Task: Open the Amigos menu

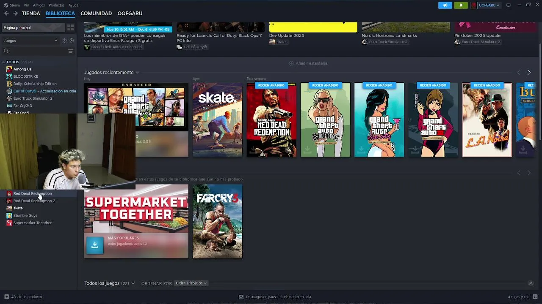Action: [39, 5]
